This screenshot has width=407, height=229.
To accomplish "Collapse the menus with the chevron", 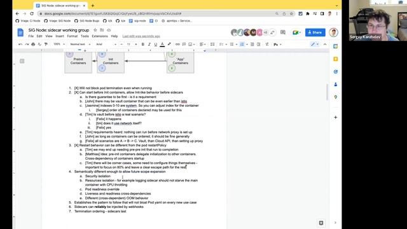I will [325, 45].
